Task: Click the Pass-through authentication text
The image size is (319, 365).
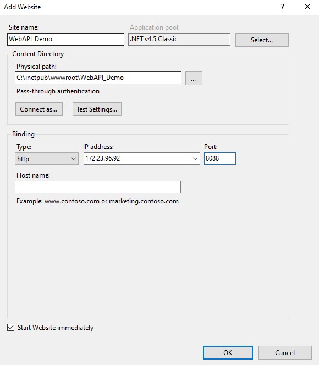Action: tap(58, 91)
